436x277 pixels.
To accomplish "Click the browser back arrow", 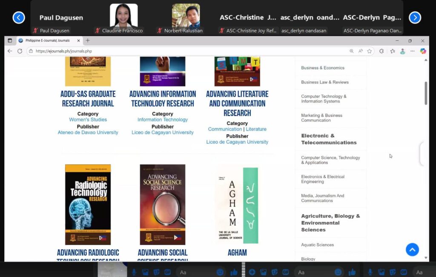I will click(x=10, y=51).
